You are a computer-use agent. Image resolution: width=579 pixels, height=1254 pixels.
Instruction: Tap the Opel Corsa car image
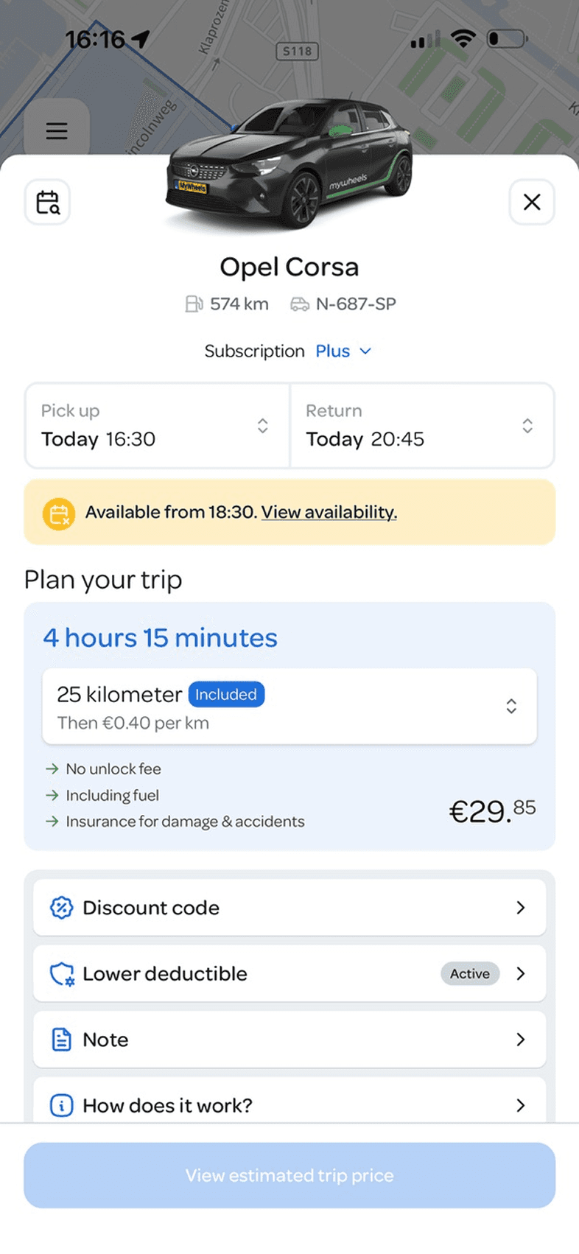tap(289, 164)
